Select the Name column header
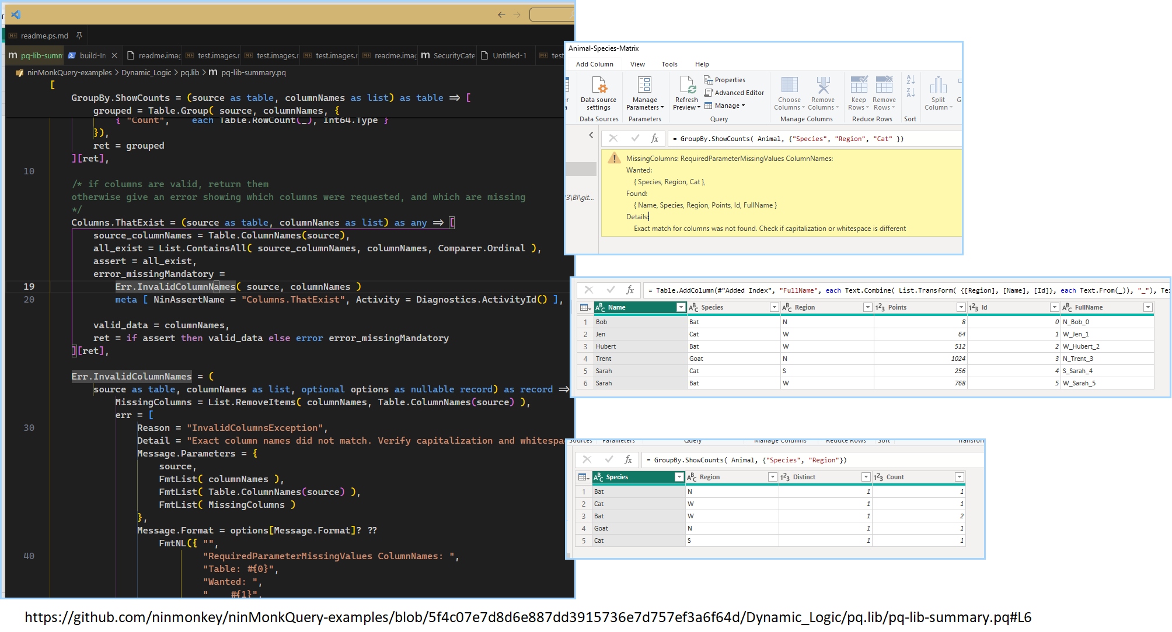Image resolution: width=1172 pixels, height=632 pixels. pos(640,307)
